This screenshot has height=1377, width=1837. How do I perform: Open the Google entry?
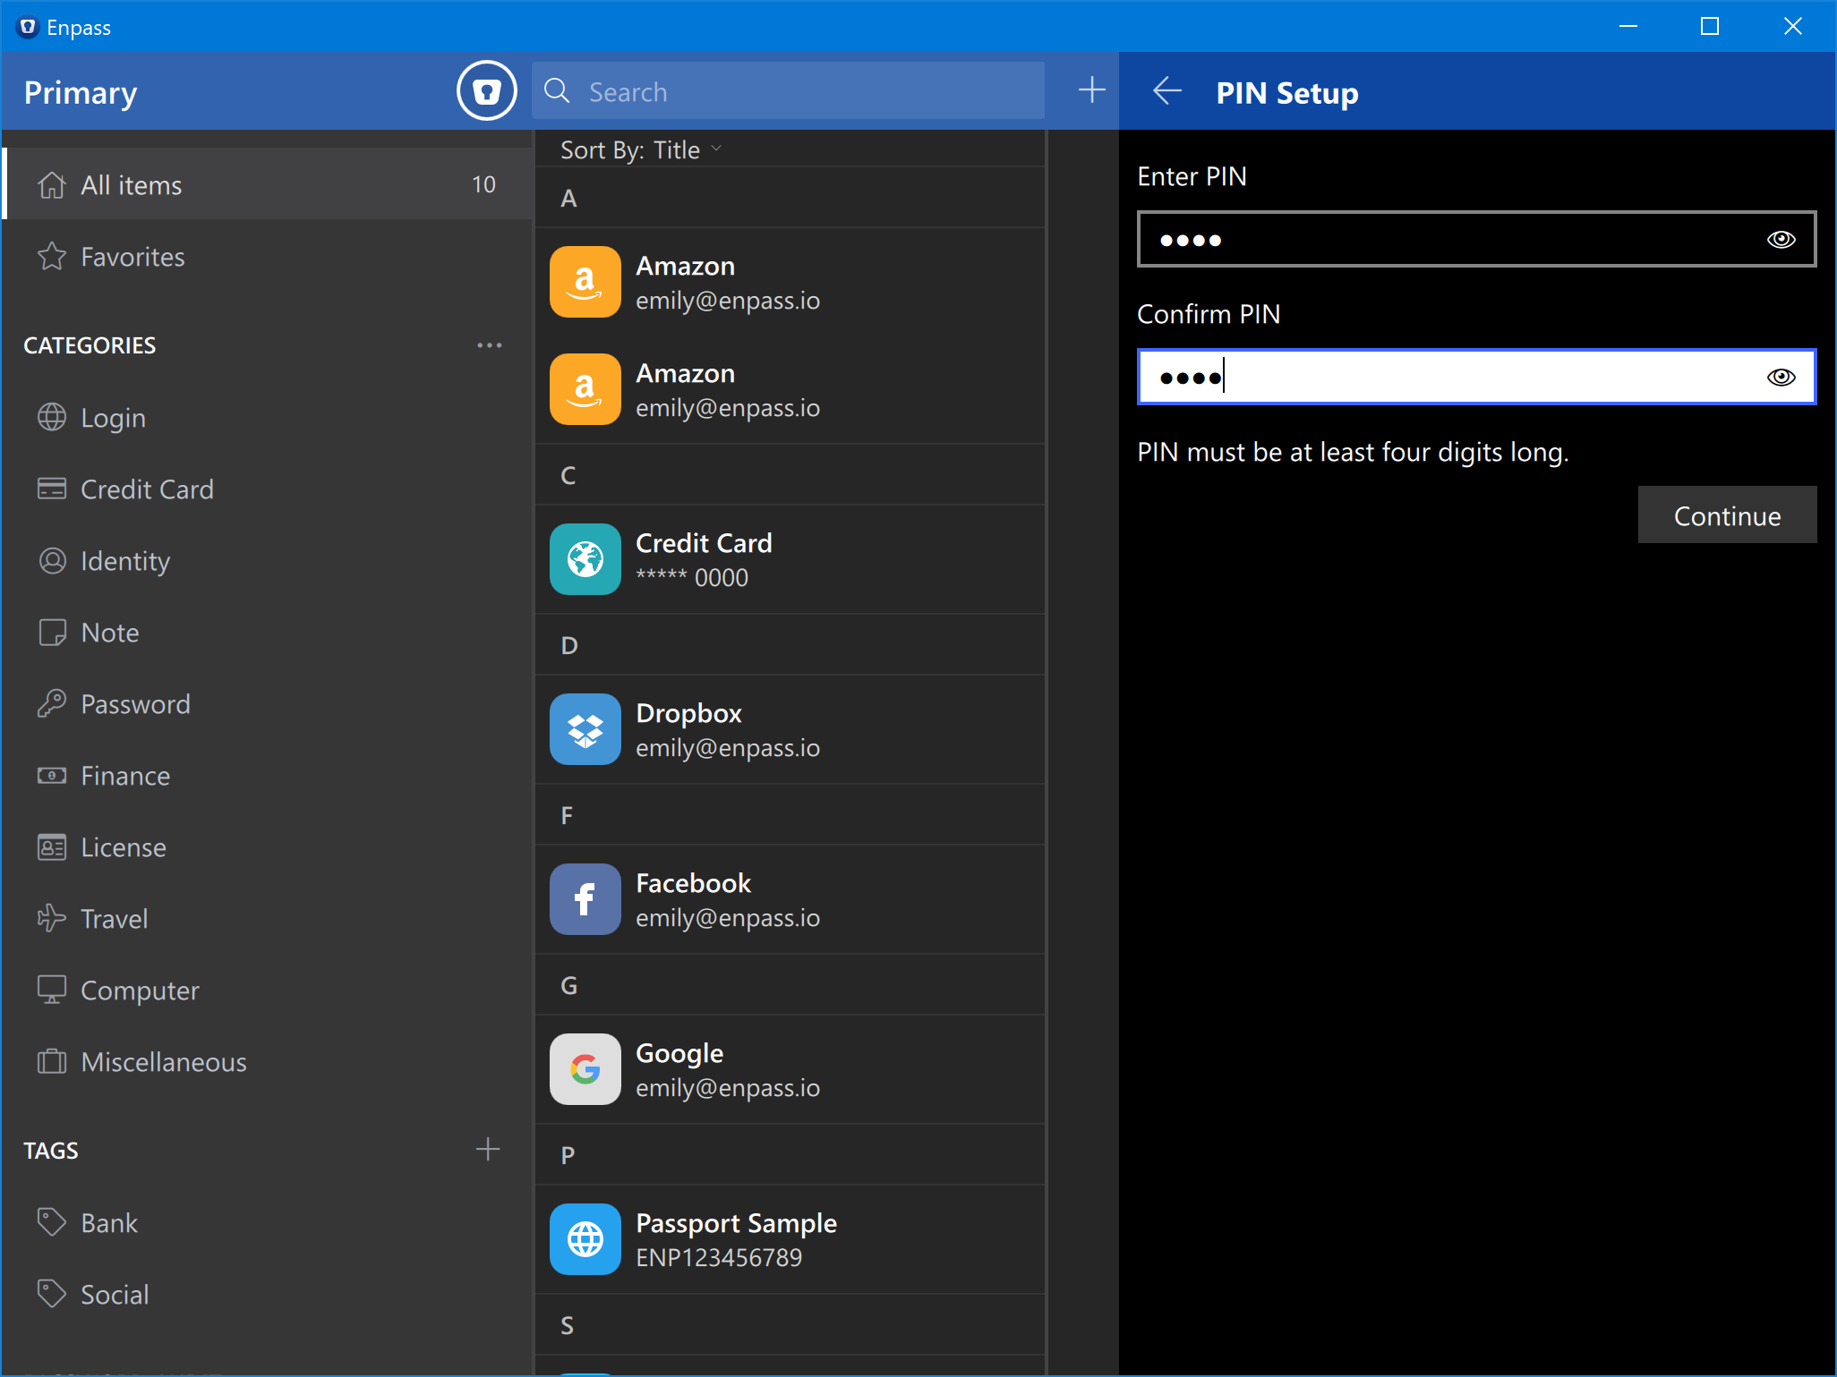tap(790, 1069)
